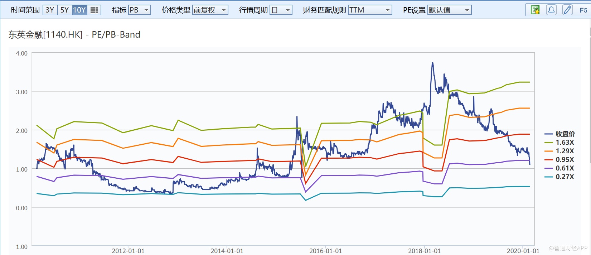This screenshot has width=591, height=255.
Task: Select the 10Y time range
Action: (x=79, y=10)
